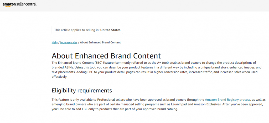Viewport: 269px width, 123px height.
Task: Click the 'About Enhanced Brand Content' page title
Action: pyautogui.click(x=106, y=56)
